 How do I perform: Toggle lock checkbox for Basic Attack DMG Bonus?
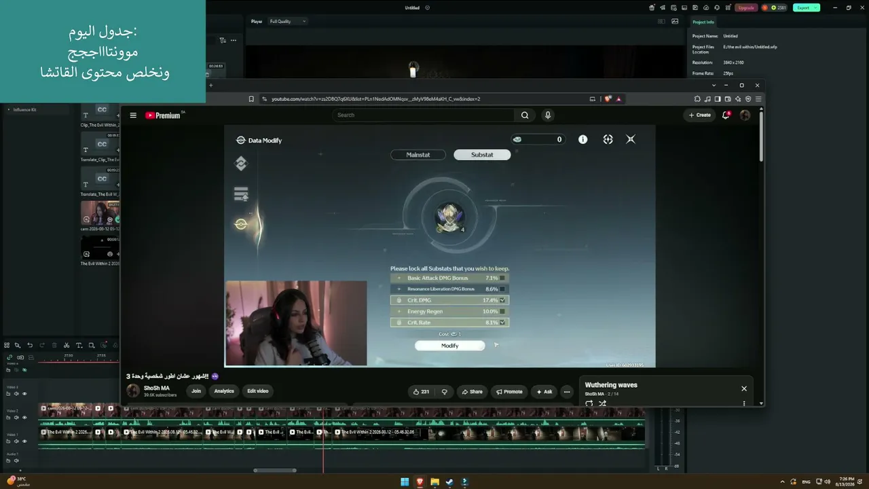tap(502, 278)
